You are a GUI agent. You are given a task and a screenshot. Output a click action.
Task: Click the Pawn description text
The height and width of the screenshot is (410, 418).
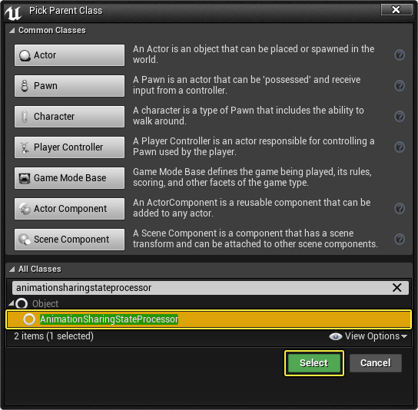(247, 85)
